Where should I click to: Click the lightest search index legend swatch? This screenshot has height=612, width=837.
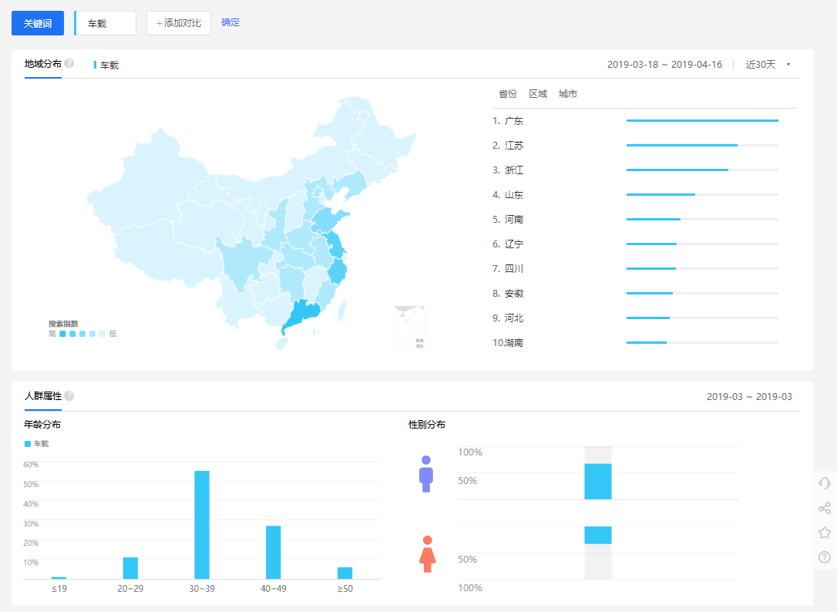coord(103,334)
